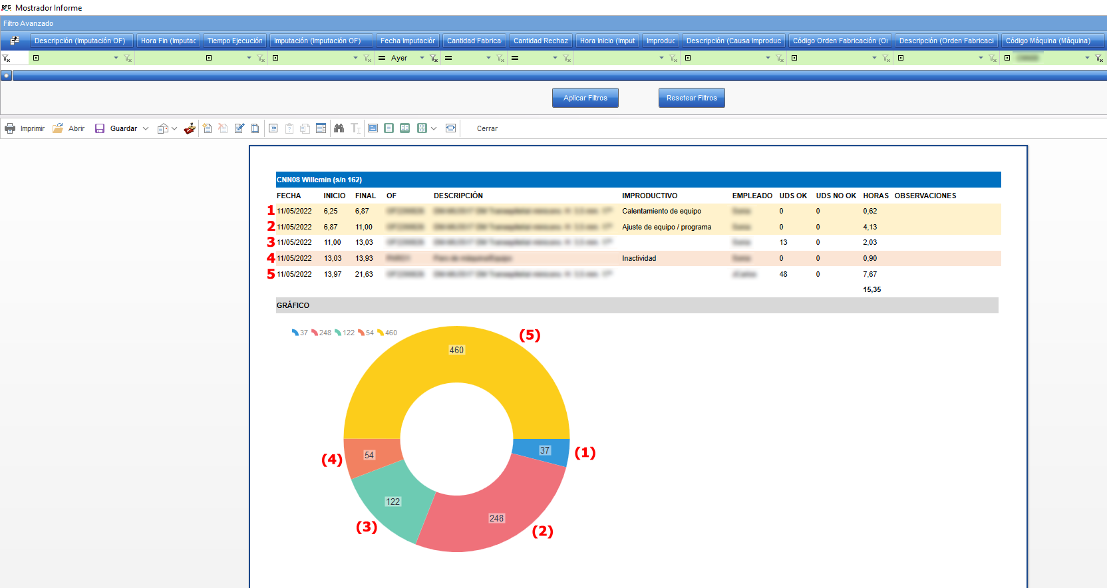Select single page view icon
Viewport: 1107px width, 588px height.
pyautogui.click(x=389, y=128)
